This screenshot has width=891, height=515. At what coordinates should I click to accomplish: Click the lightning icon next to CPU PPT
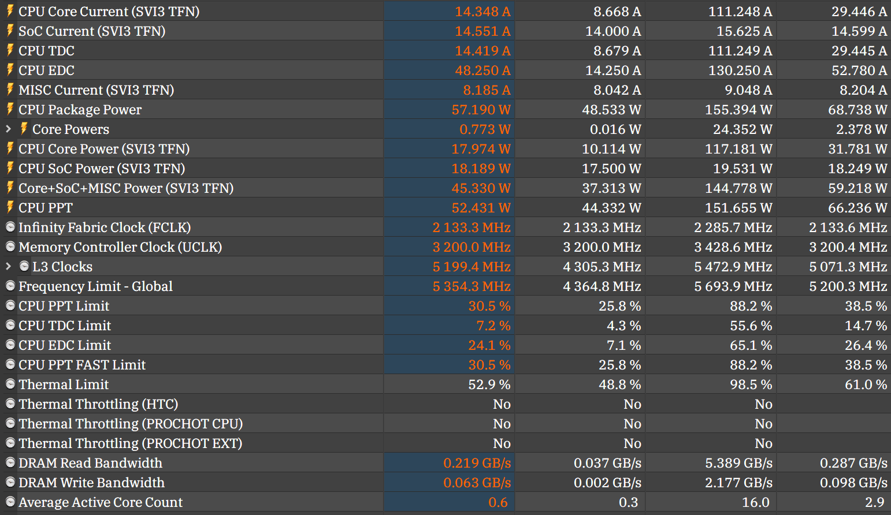10,207
